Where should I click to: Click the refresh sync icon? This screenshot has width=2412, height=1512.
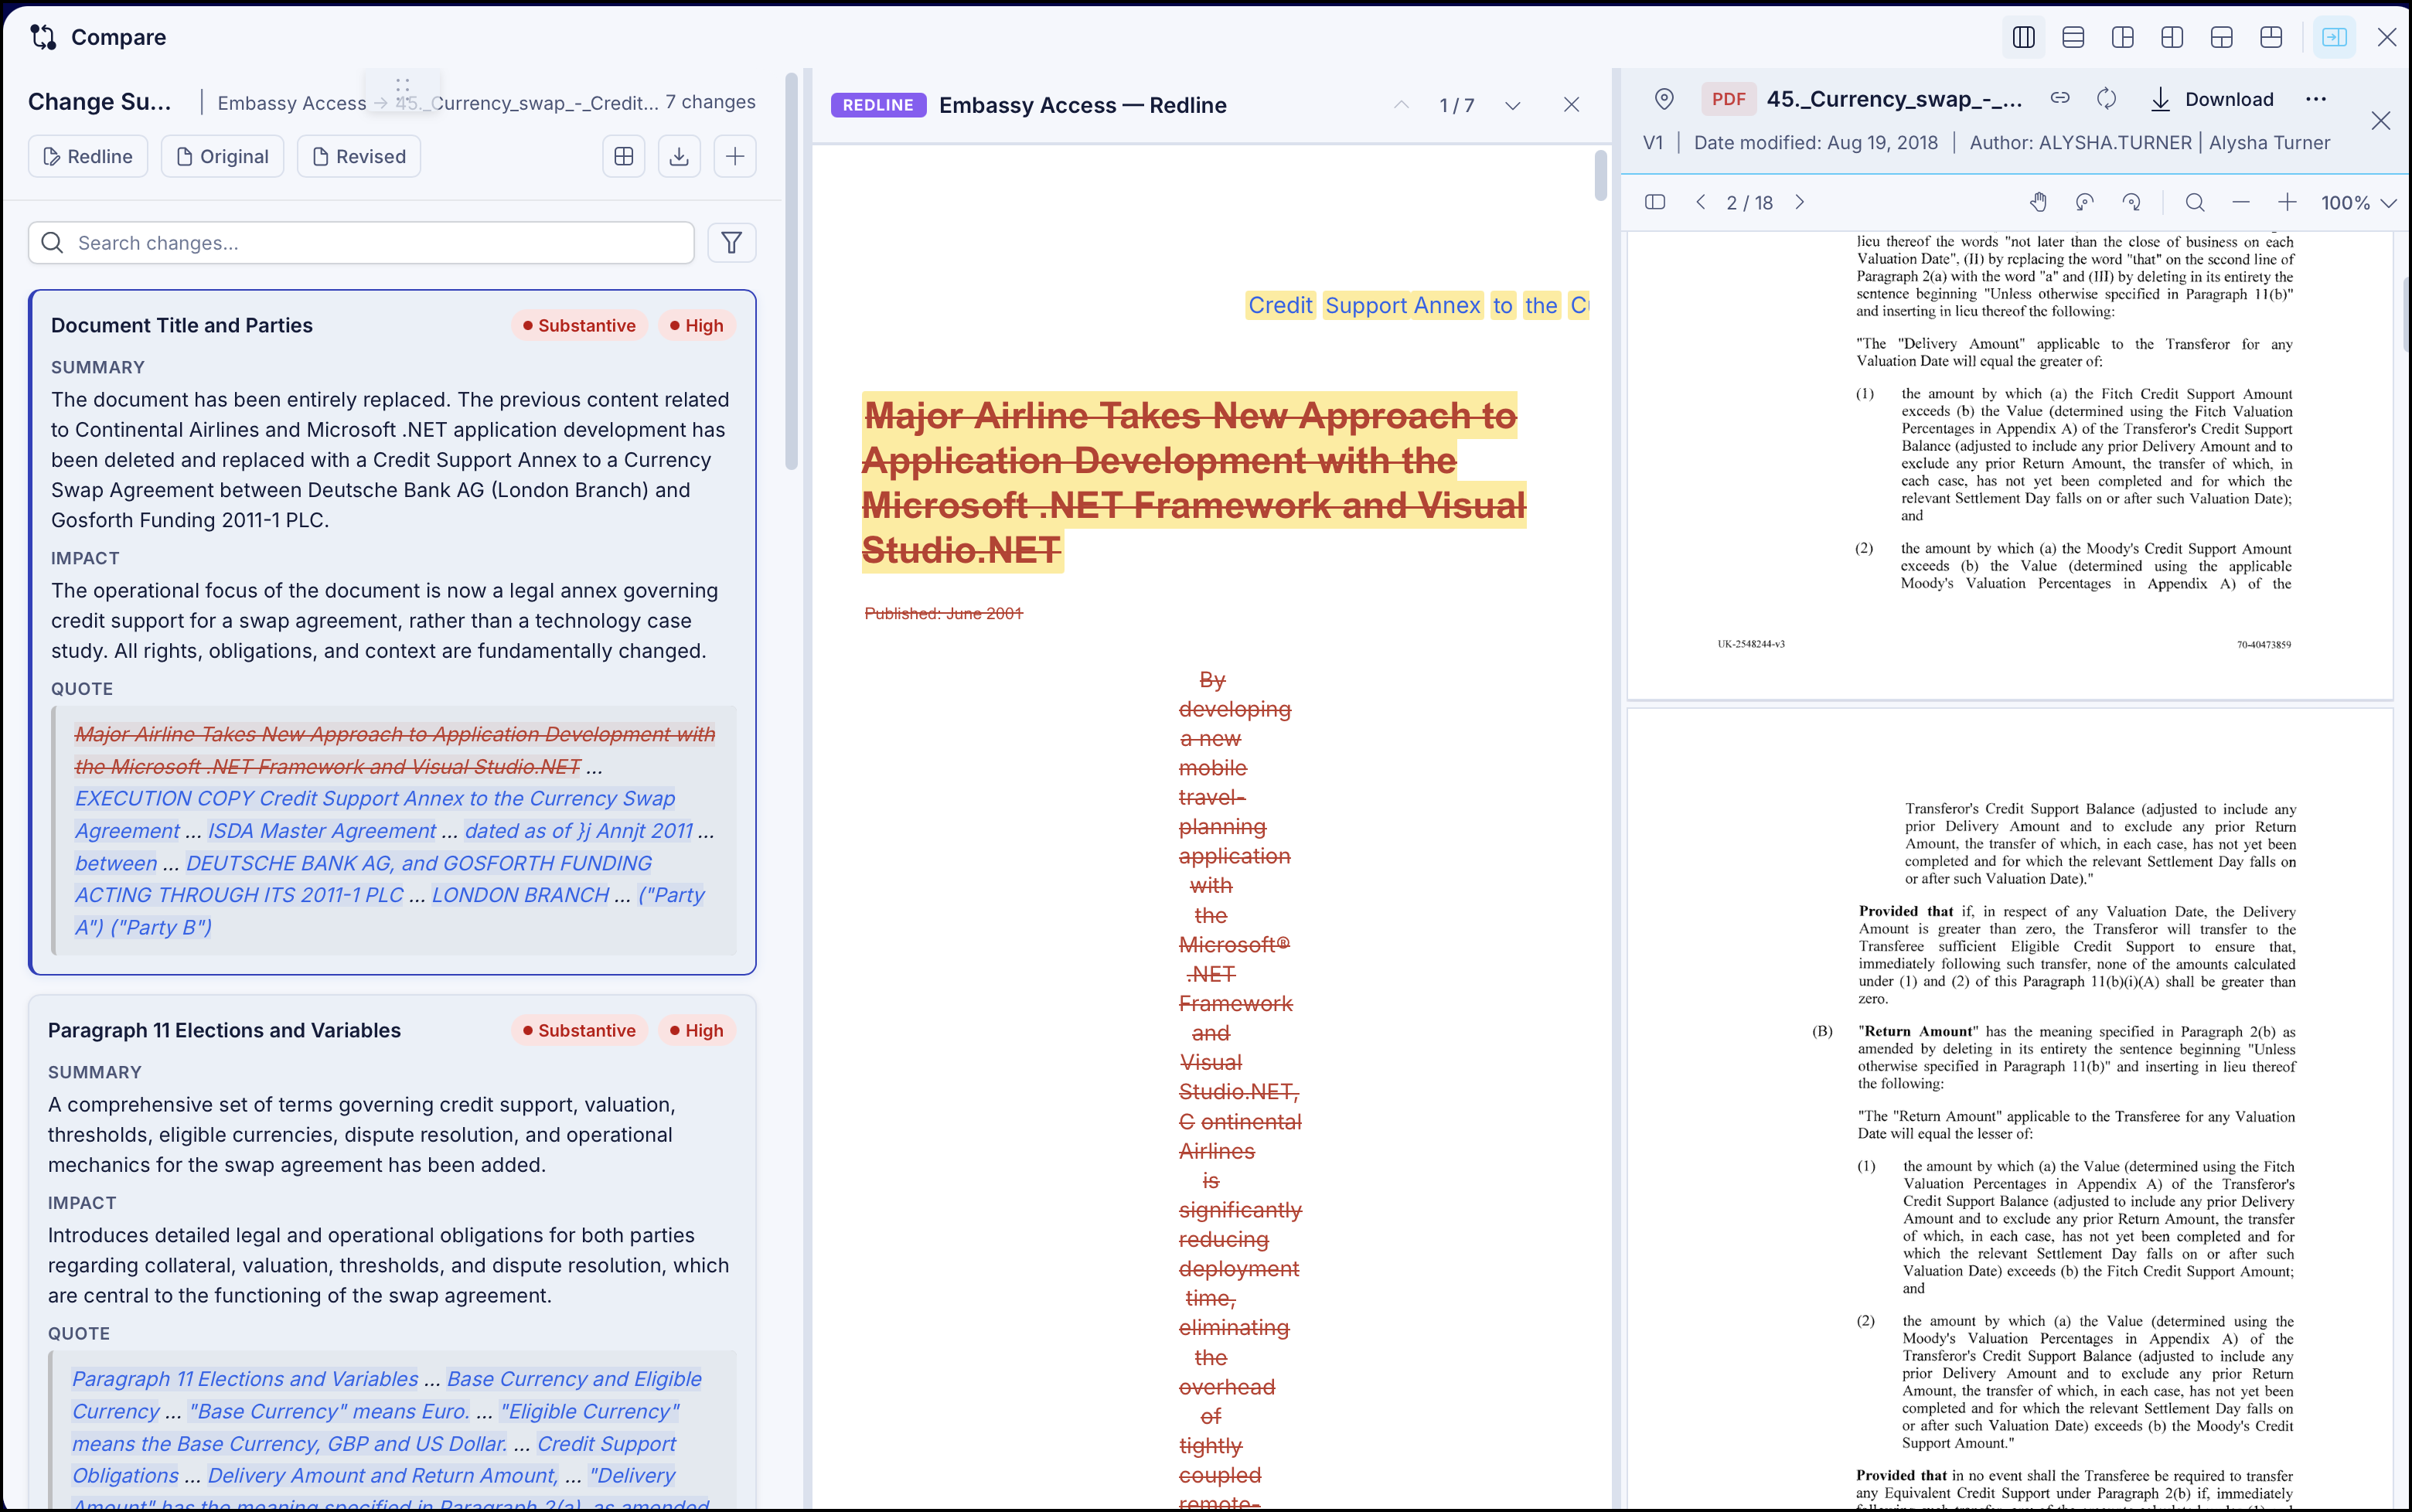click(2107, 98)
